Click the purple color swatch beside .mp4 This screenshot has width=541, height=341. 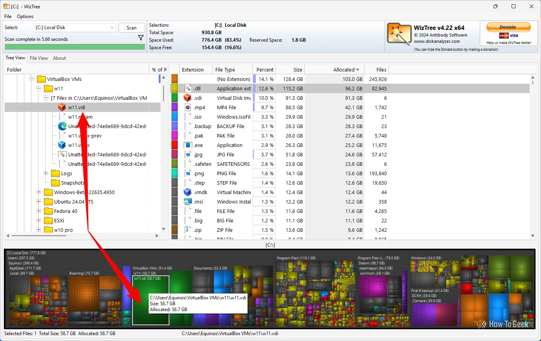pyautogui.click(x=175, y=107)
